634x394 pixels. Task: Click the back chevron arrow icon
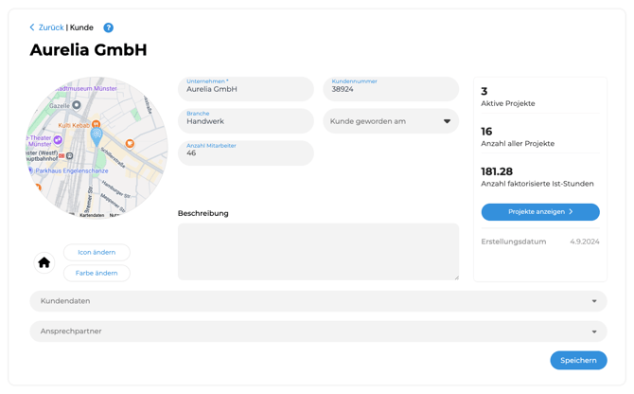click(32, 28)
